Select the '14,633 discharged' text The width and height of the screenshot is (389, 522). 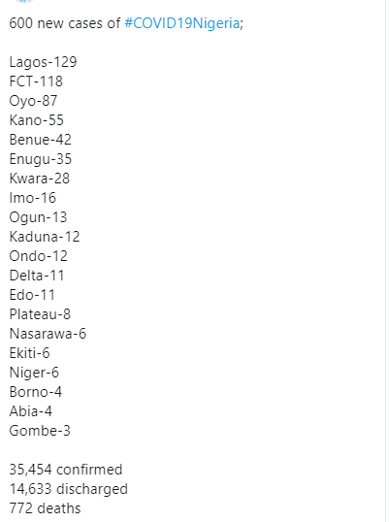tap(69, 489)
